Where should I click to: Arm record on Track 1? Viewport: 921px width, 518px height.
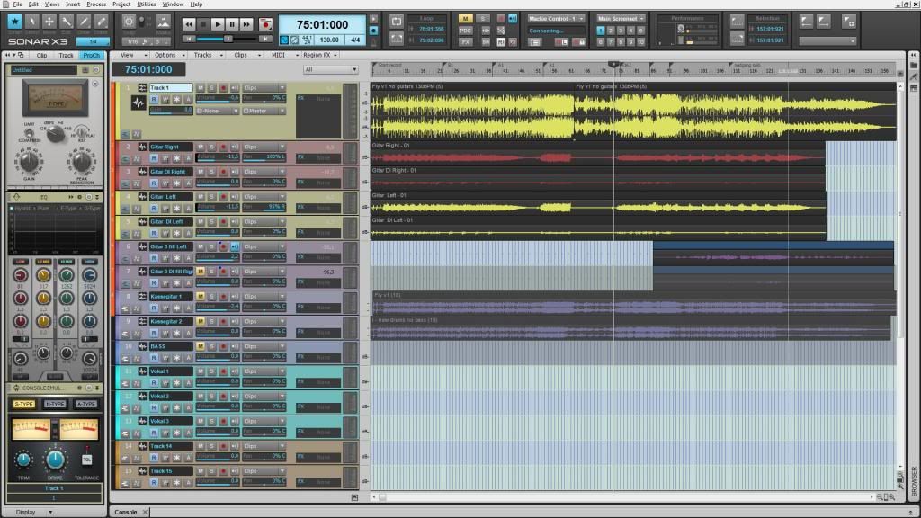coord(222,88)
